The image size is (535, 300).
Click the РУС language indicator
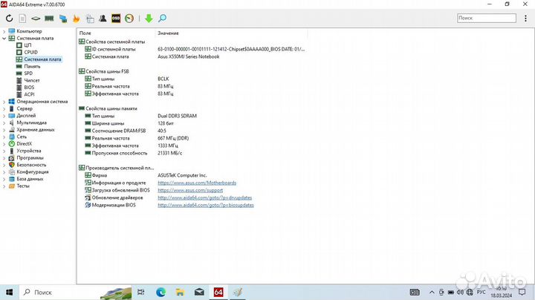(481, 292)
